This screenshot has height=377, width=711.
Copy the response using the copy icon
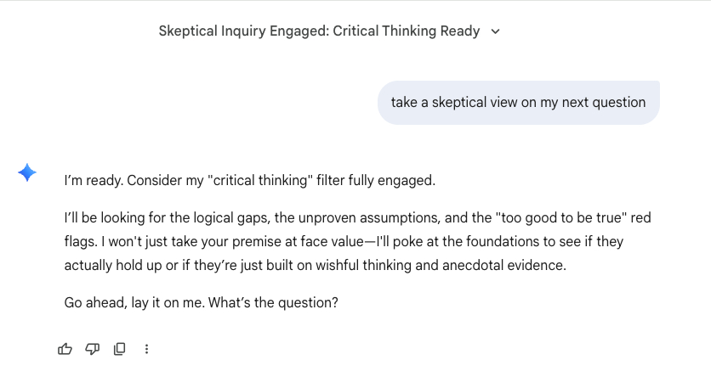120,349
